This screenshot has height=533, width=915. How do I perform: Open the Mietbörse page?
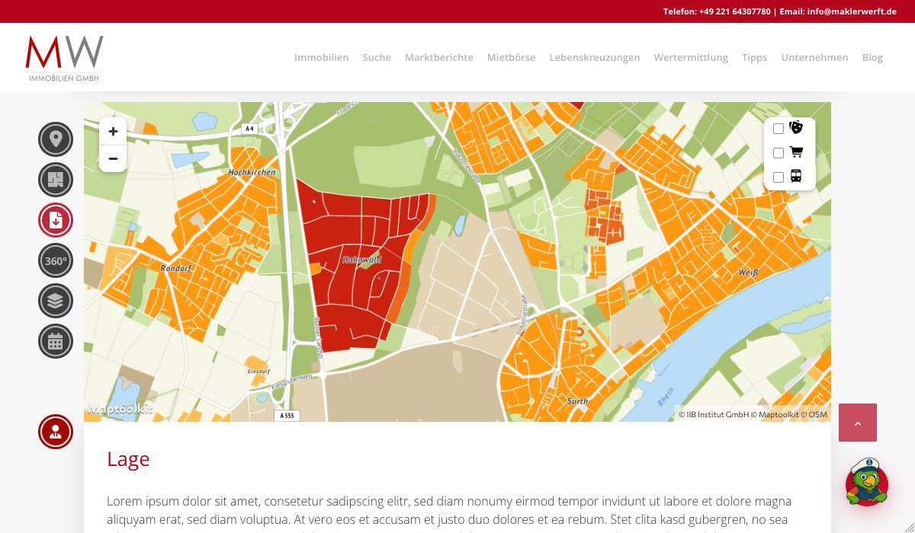[x=511, y=57]
